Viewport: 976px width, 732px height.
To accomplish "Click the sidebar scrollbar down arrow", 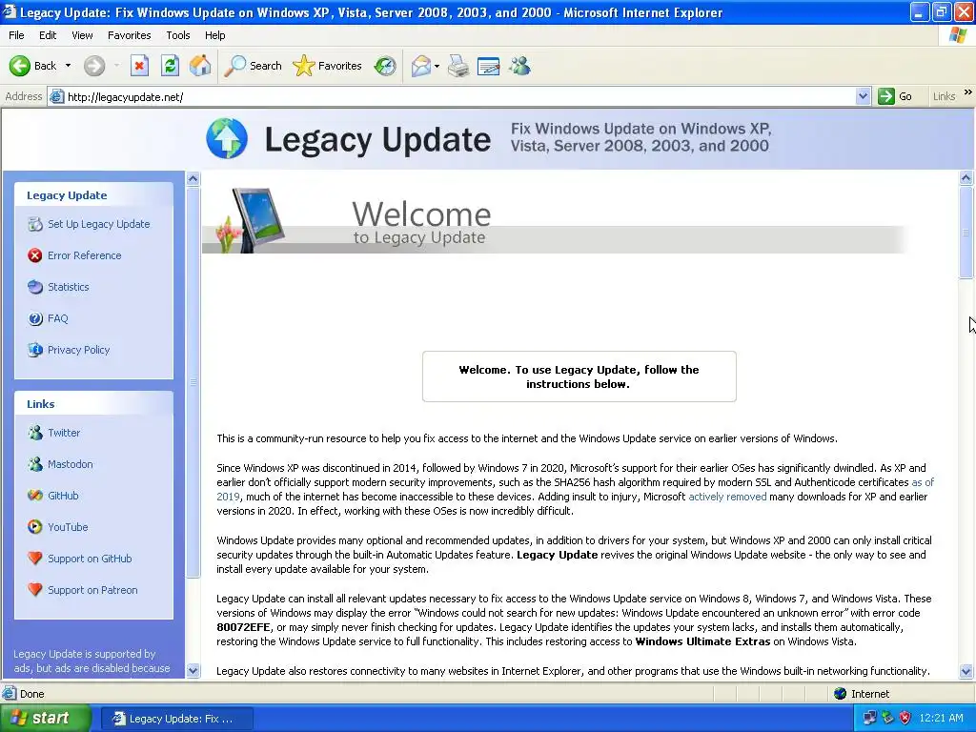I will click(193, 670).
